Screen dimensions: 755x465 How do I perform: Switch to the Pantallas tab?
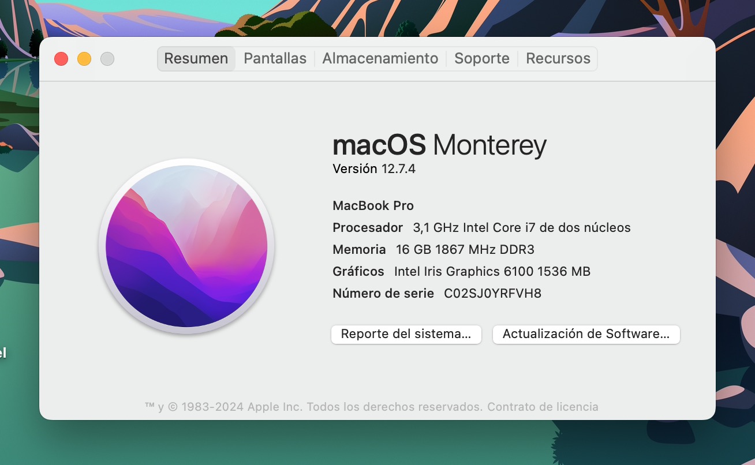(x=275, y=58)
